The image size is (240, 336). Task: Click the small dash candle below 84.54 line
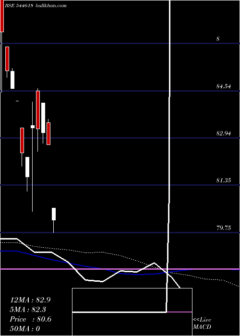17,101
